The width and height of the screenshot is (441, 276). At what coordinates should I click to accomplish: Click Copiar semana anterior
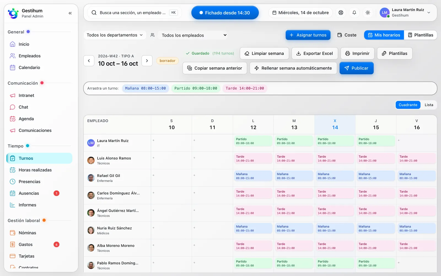(x=215, y=68)
